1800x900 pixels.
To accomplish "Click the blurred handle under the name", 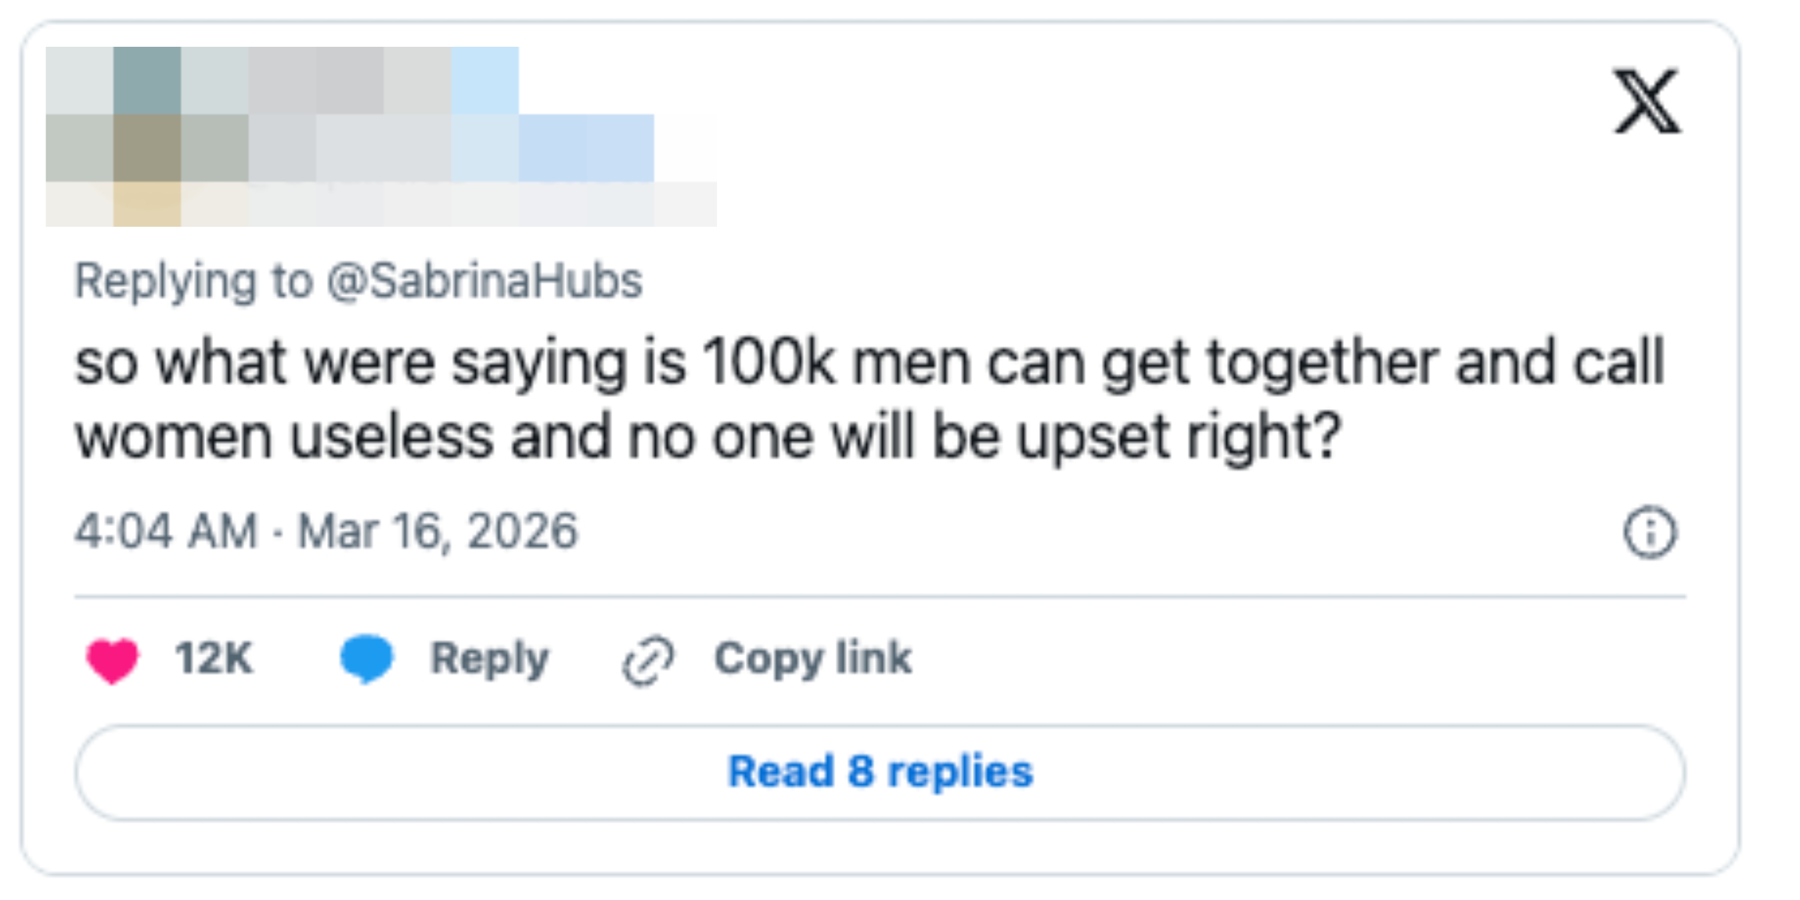I will click(349, 148).
